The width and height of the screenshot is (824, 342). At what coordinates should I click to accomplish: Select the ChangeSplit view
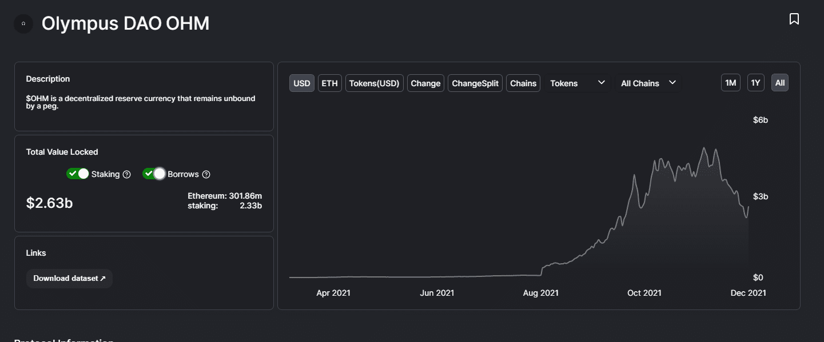475,83
